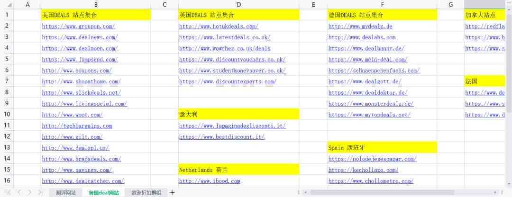Select column C header
The width and height of the screenshot is (512, 197).
165,5
